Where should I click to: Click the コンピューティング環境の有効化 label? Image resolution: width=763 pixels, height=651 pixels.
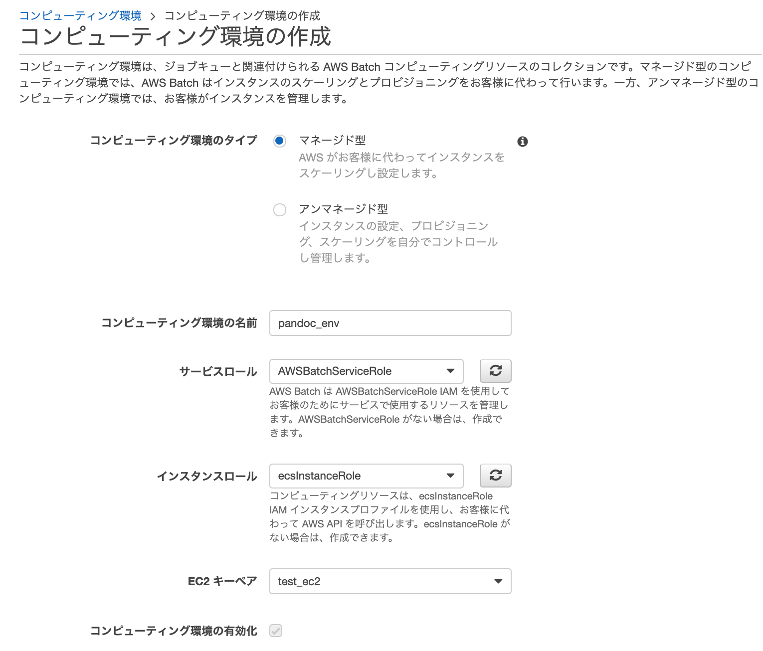point(174,631)
